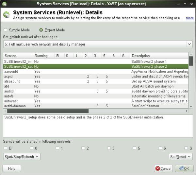Select the SuSEfirewall2_setup highlighted row
196x175 pixels.
point(96,66)
